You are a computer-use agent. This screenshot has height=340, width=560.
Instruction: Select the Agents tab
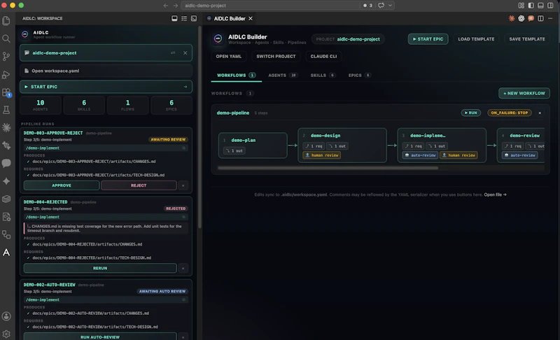coord(283,76)
